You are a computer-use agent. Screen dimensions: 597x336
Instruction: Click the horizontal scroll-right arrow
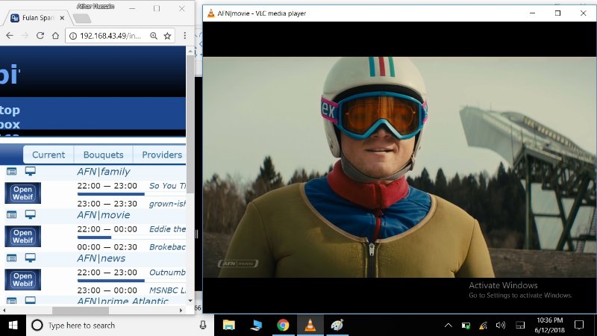click(x=181, y=311)
